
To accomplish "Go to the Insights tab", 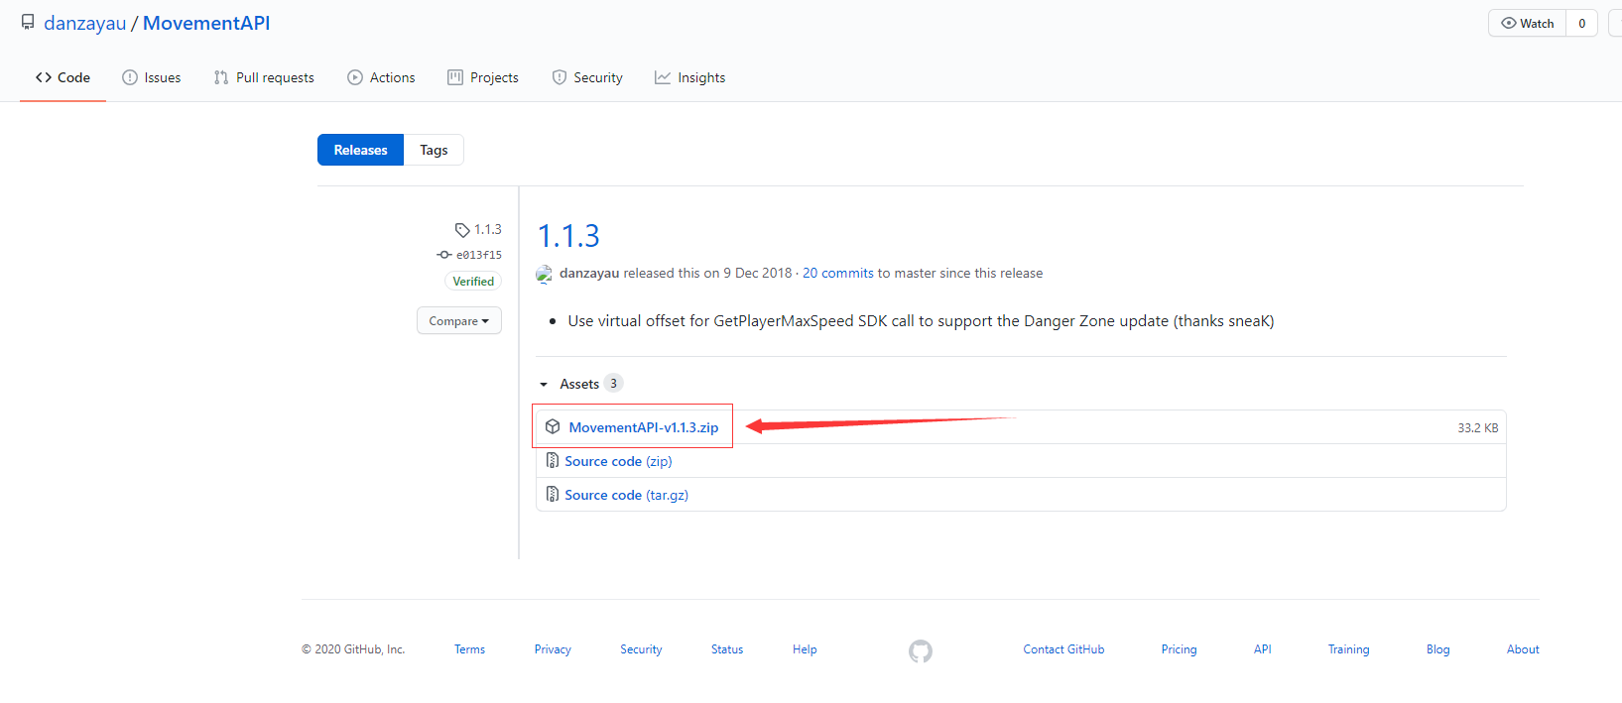I will pyautogui.click(x=689, y=77).
